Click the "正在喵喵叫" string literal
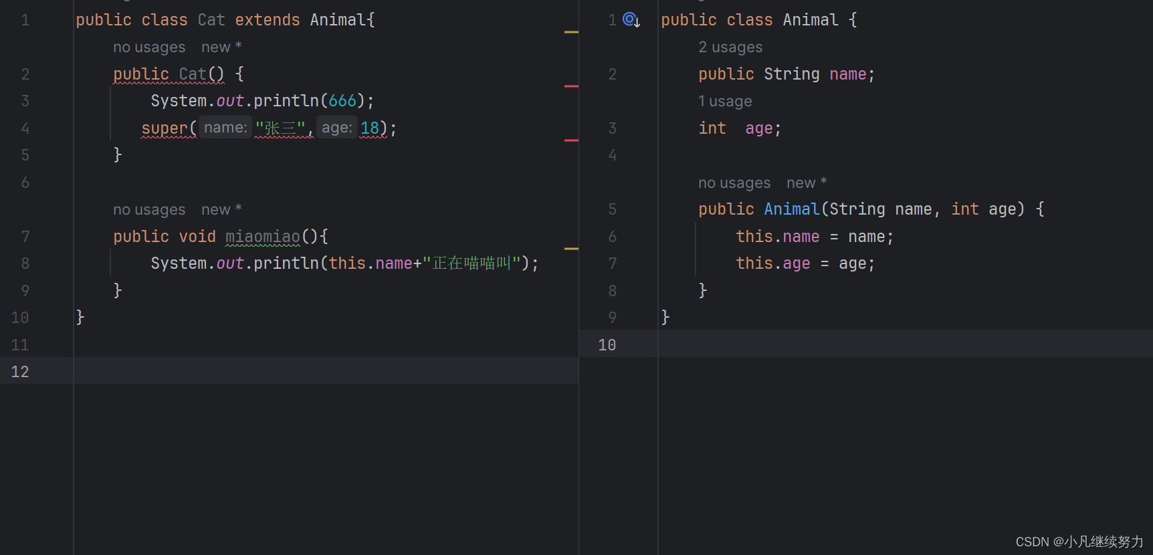1153x555 pixels. point(471,263)
